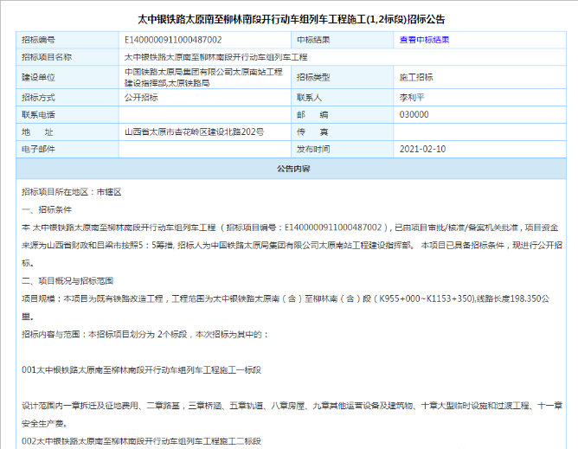Screen dimensions: 578x449
Task: Click the 公告内容 section header
Action: 292,168
